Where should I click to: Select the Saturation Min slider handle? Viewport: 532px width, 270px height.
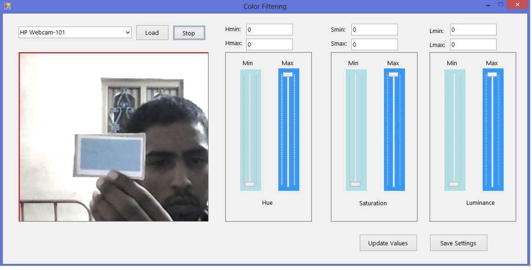click(356, 184)
